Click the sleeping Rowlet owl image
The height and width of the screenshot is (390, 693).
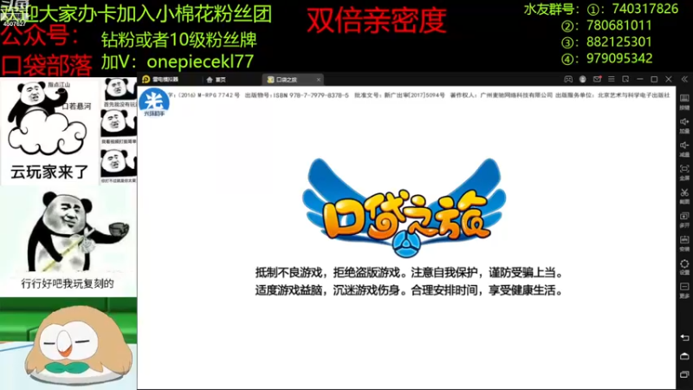68,343
